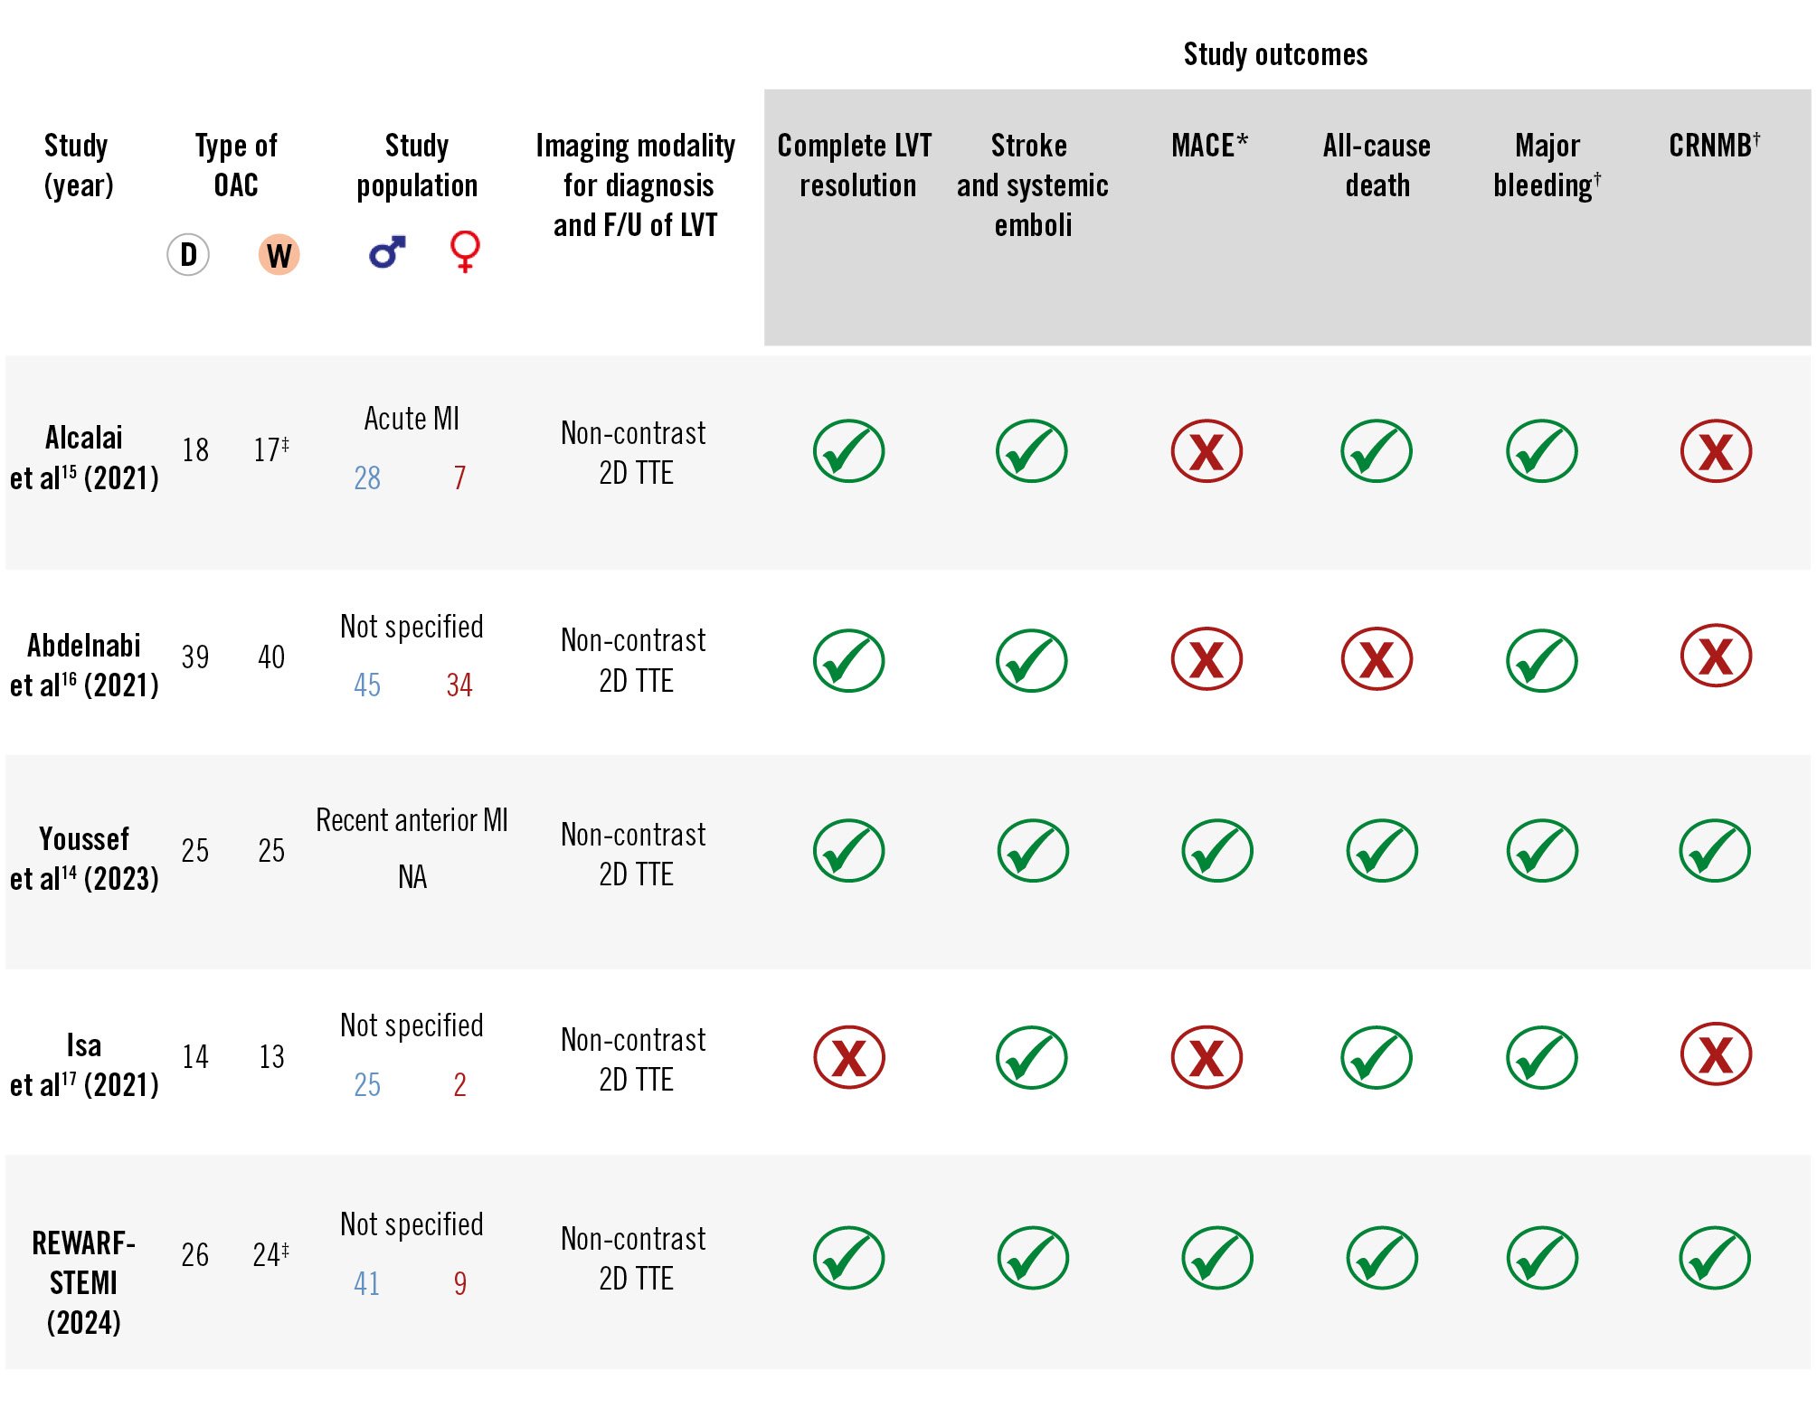Click the REWARF-STEMI (2024) study label
This screenshot has width=1817, height=1408.
pyautogui.click(x=83, y=1282)
